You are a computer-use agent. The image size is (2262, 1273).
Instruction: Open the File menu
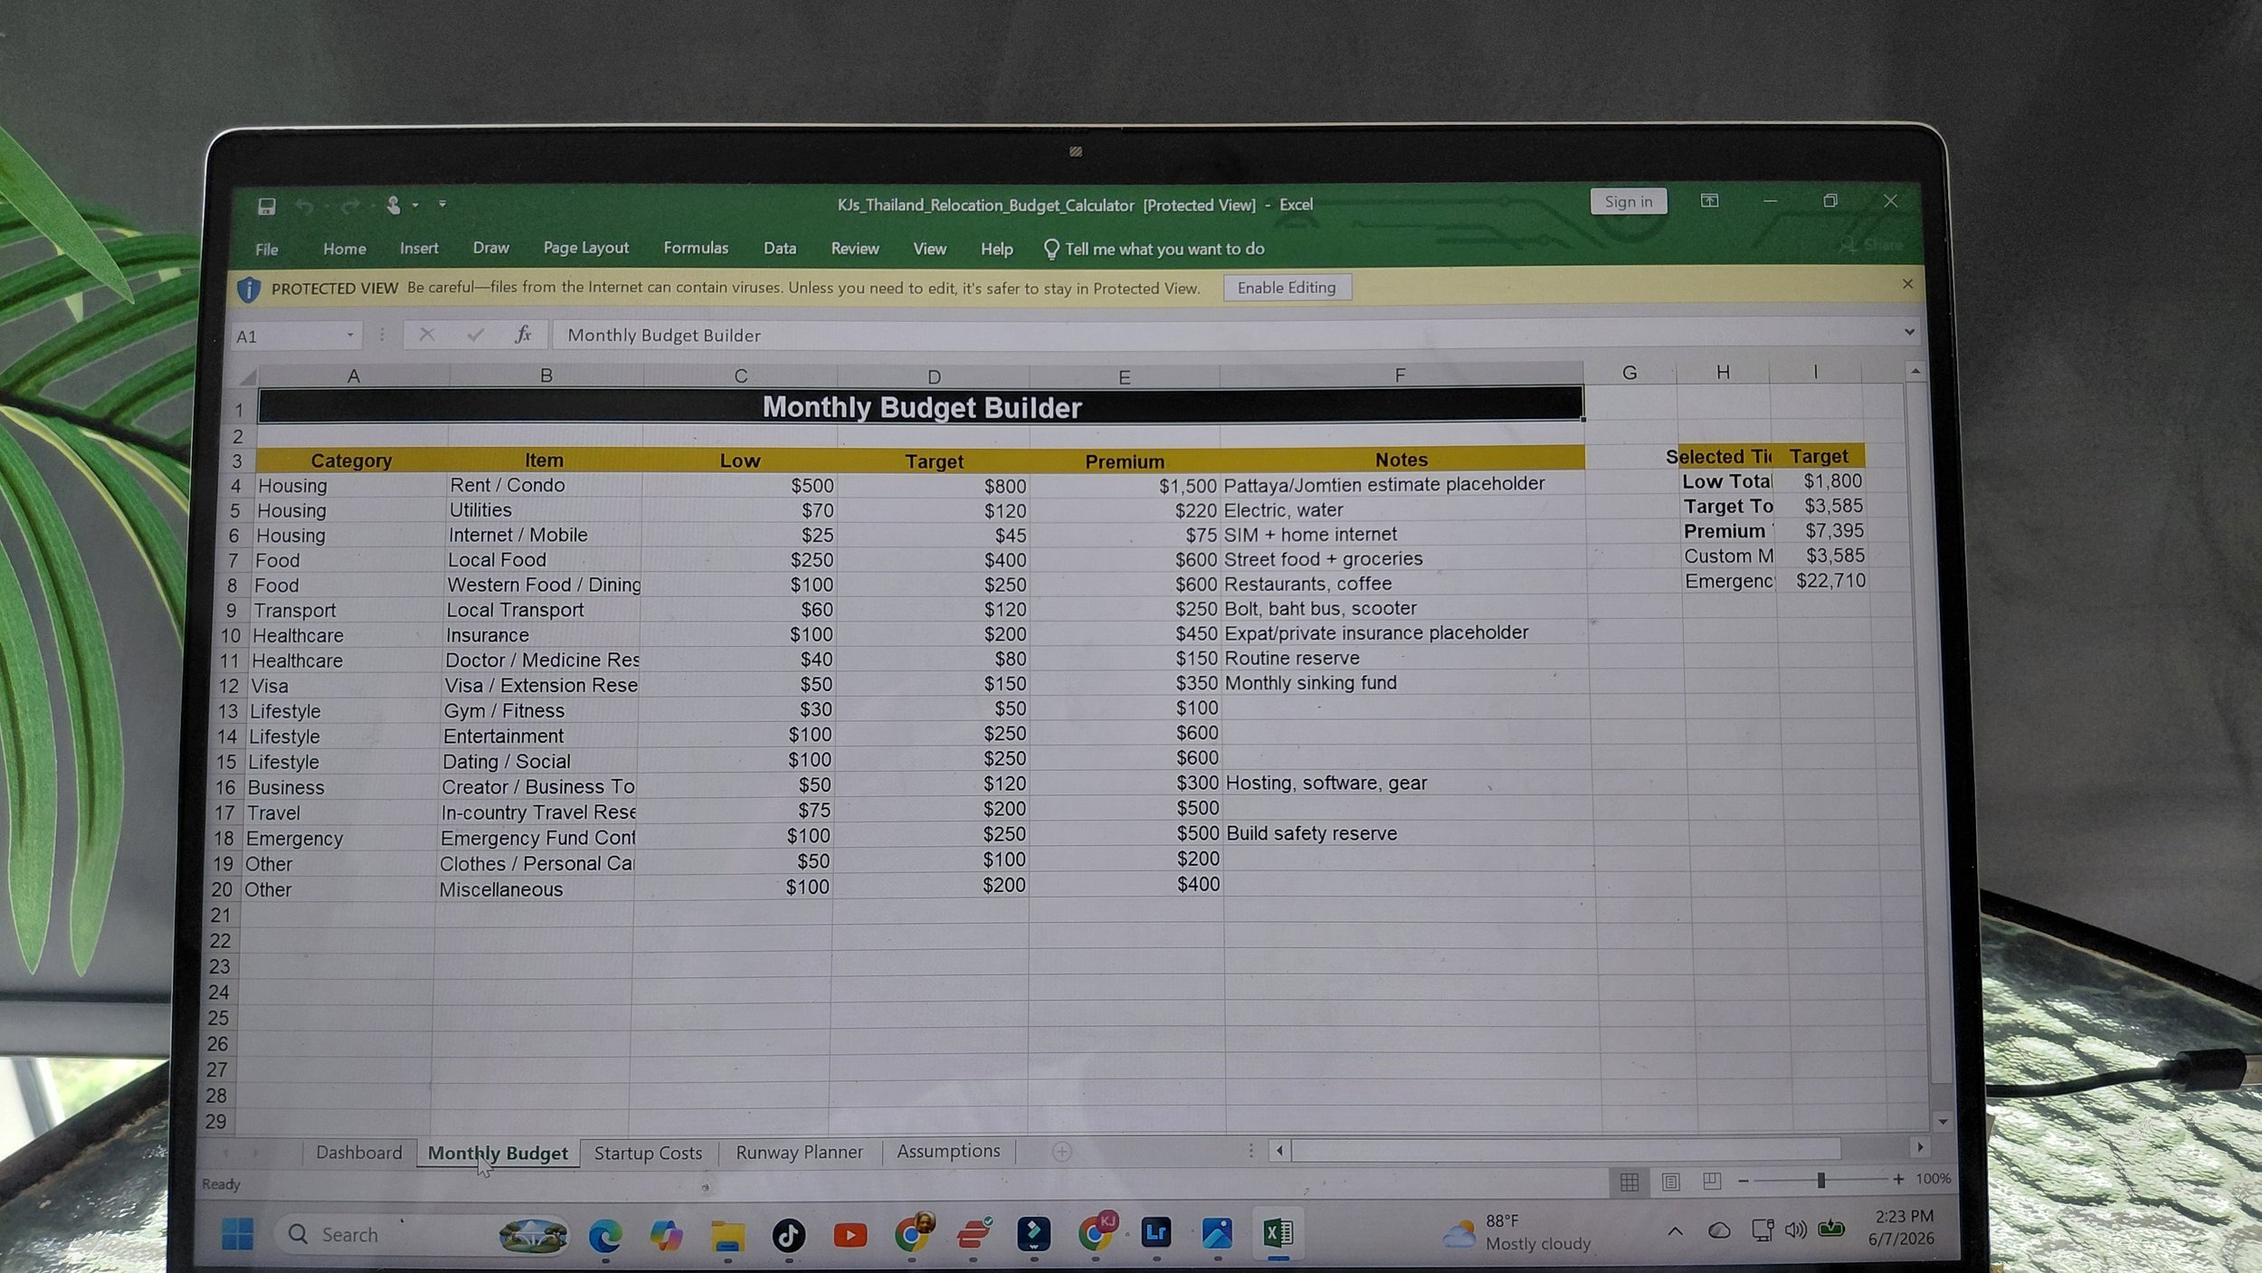pyautogui.click(x=267, y=249)
